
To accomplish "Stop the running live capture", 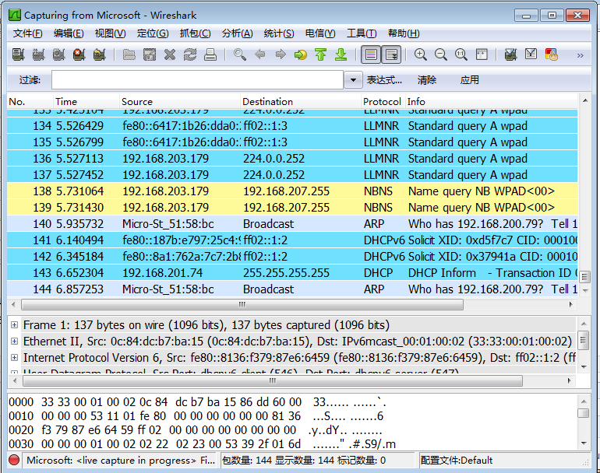I will (79, 54).
